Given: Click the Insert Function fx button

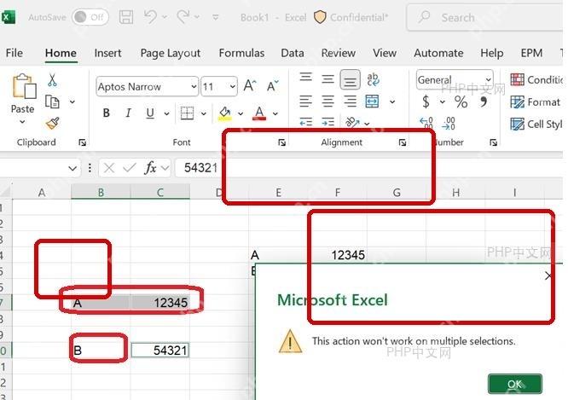Looking at the screenshot, I should click(150, 168).
